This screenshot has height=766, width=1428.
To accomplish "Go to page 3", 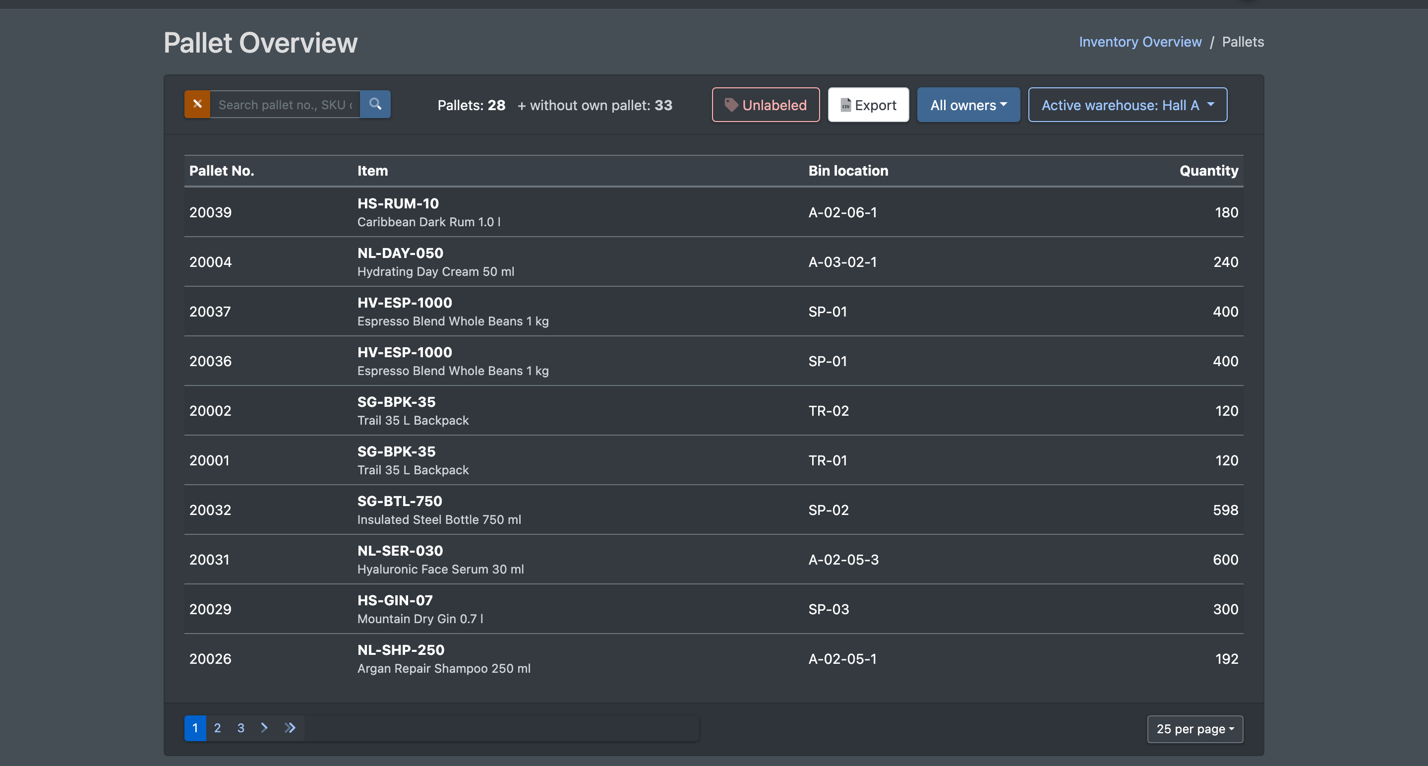I will [240, 728].
